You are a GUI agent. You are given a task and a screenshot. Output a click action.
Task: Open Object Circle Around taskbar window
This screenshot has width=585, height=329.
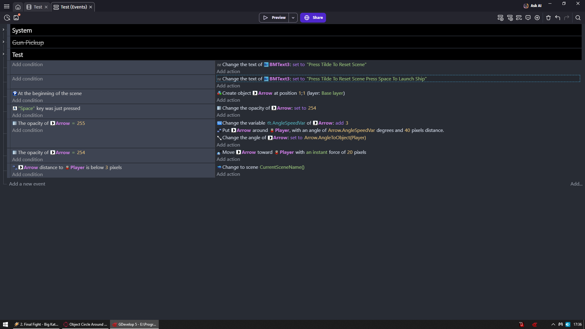tap(85, 324)
